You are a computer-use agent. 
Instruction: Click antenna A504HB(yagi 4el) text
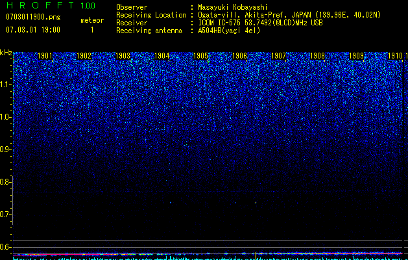[229, 31]
